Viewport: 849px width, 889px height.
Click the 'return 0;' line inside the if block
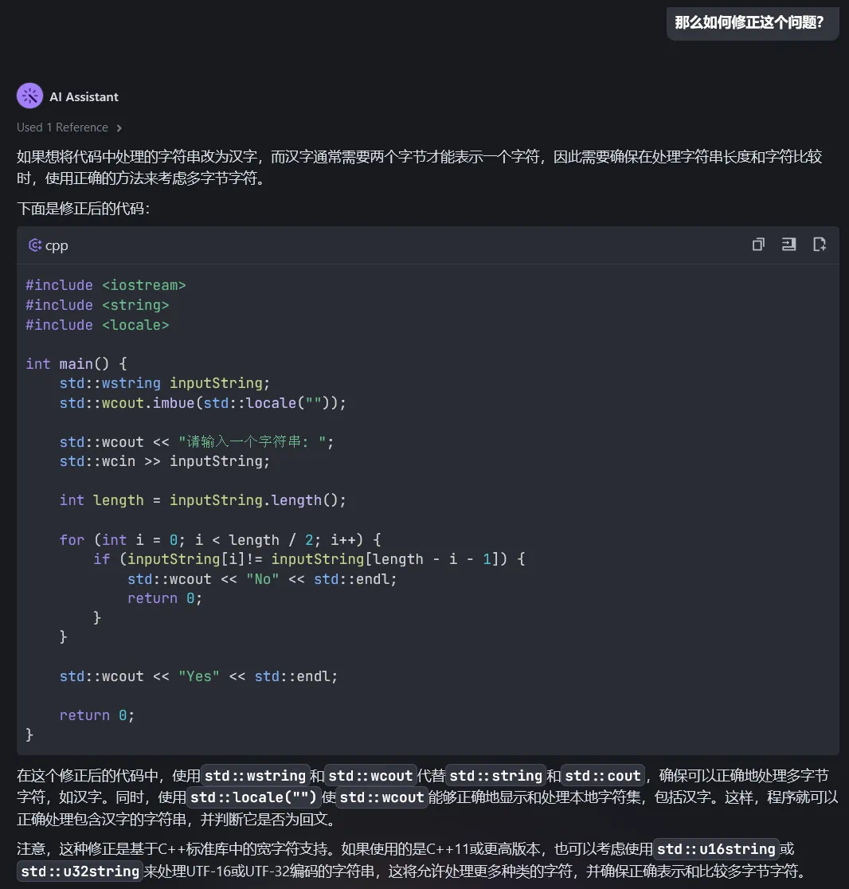coord(165,597)
